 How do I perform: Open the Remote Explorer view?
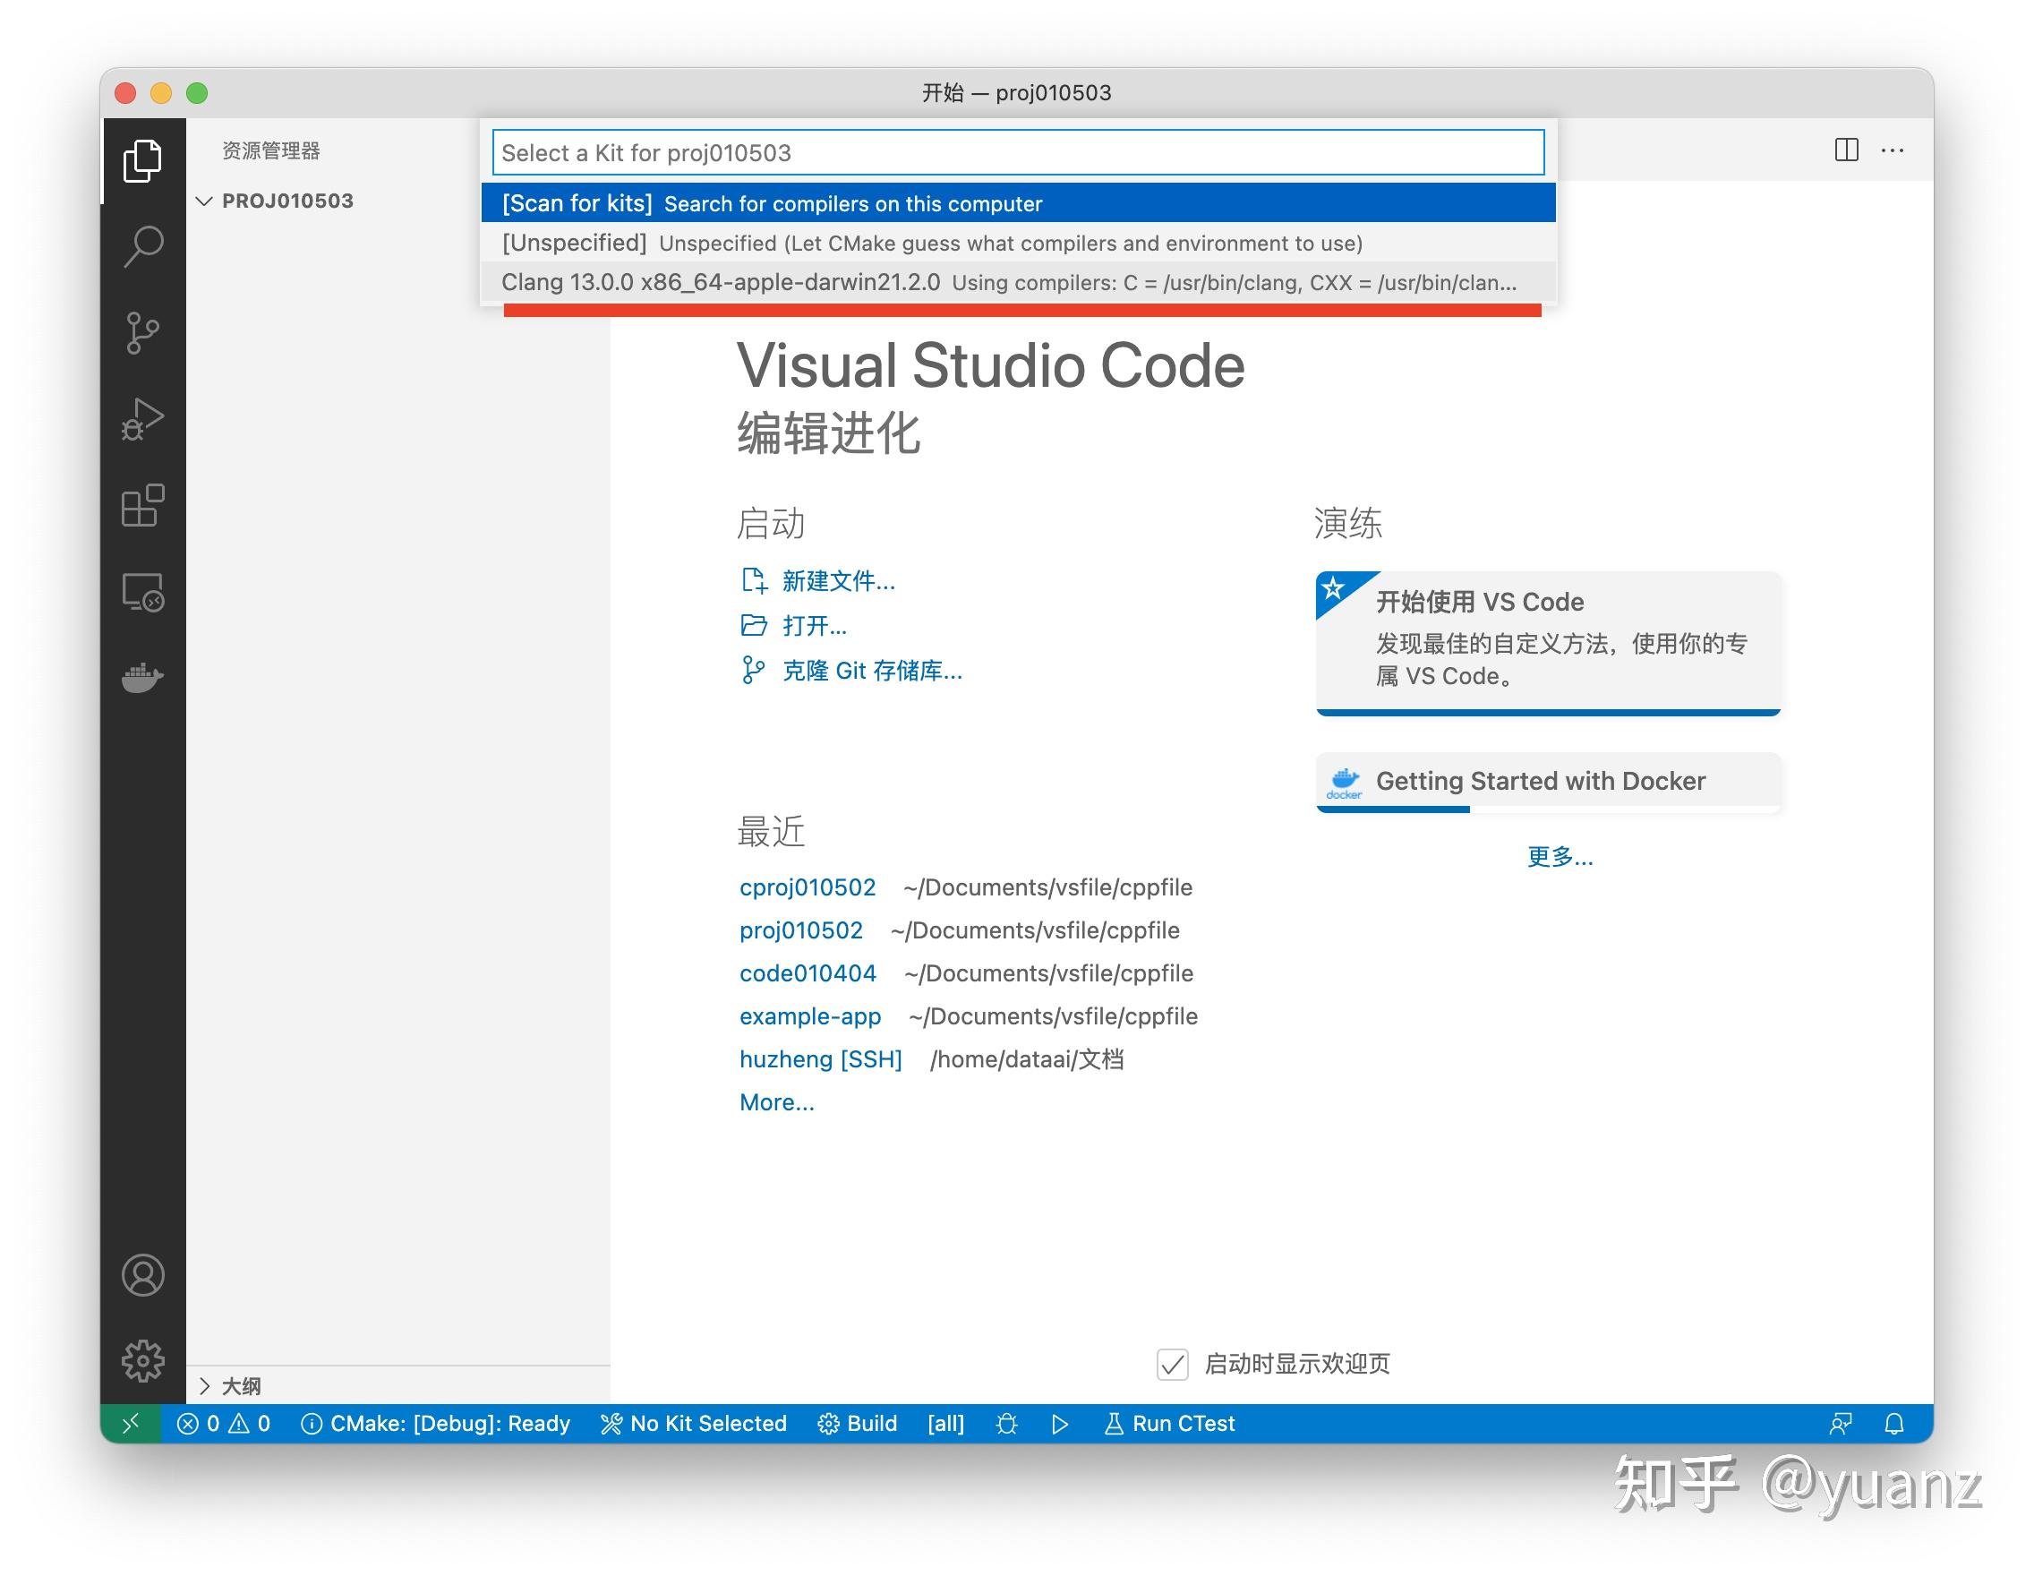click(143, 594)
